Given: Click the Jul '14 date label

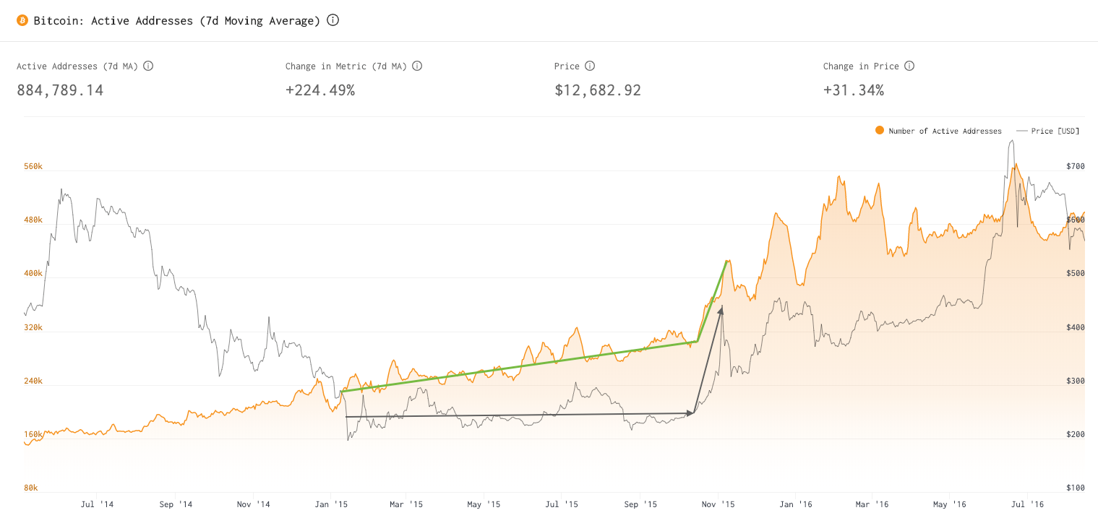Looking at the screenshot, I should [97, 504].
